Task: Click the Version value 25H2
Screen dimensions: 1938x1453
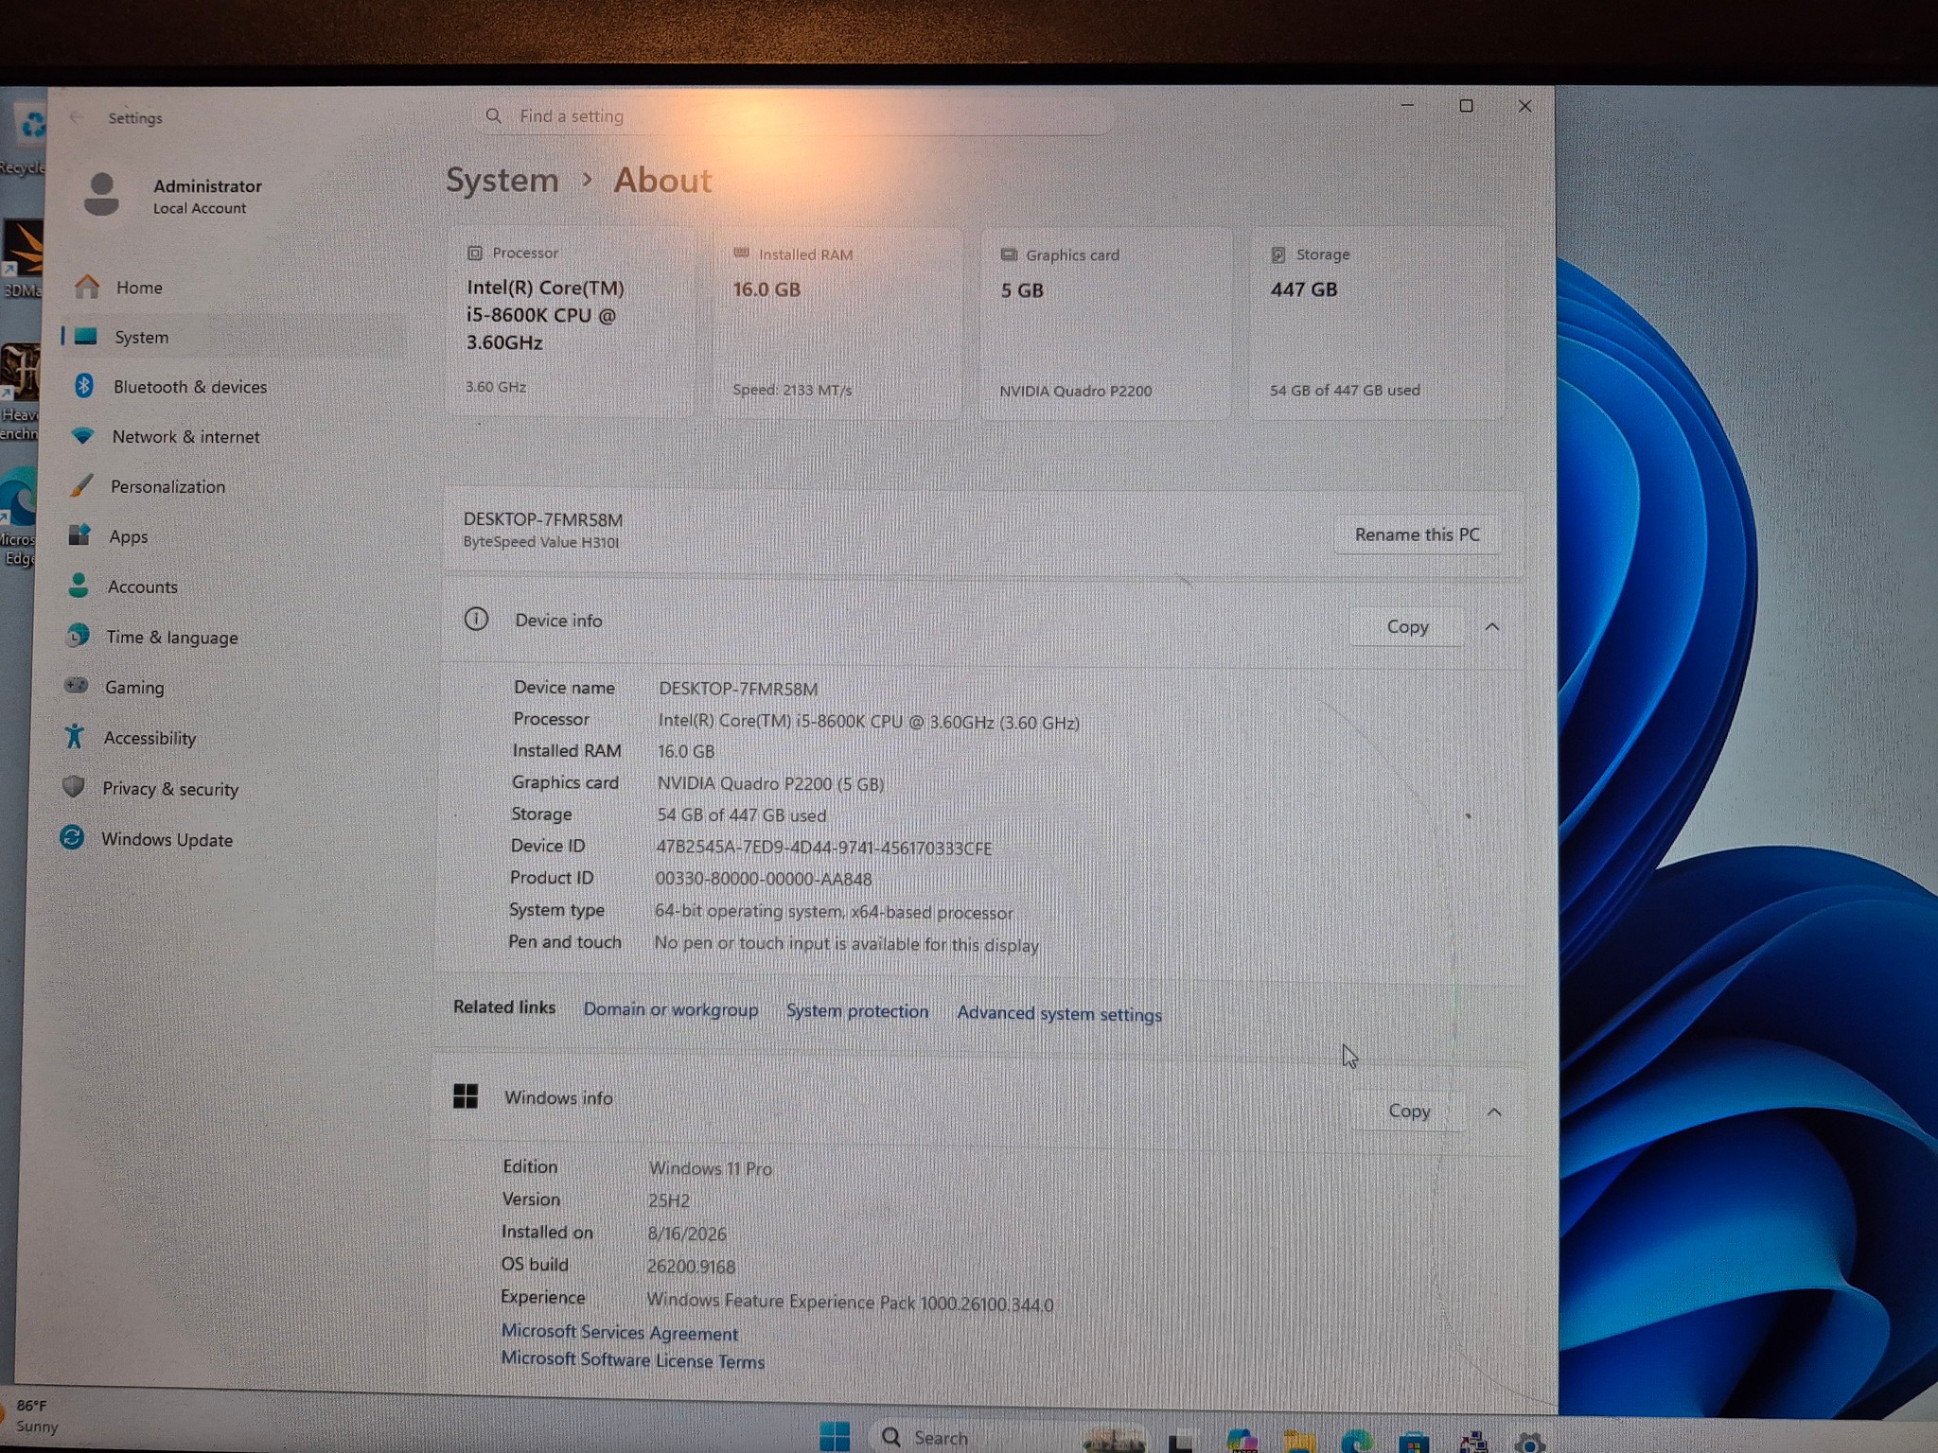Action: [x=668, y=1201]
